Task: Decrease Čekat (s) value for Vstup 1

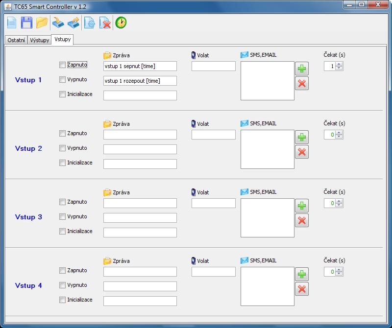Action: [339, 68]
